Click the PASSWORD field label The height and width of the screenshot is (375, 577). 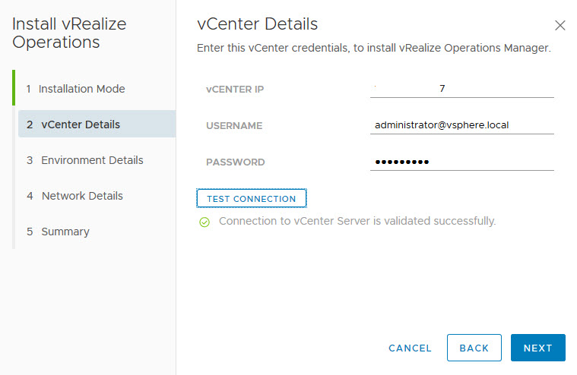pyautogui.click(x=236, y=162)
